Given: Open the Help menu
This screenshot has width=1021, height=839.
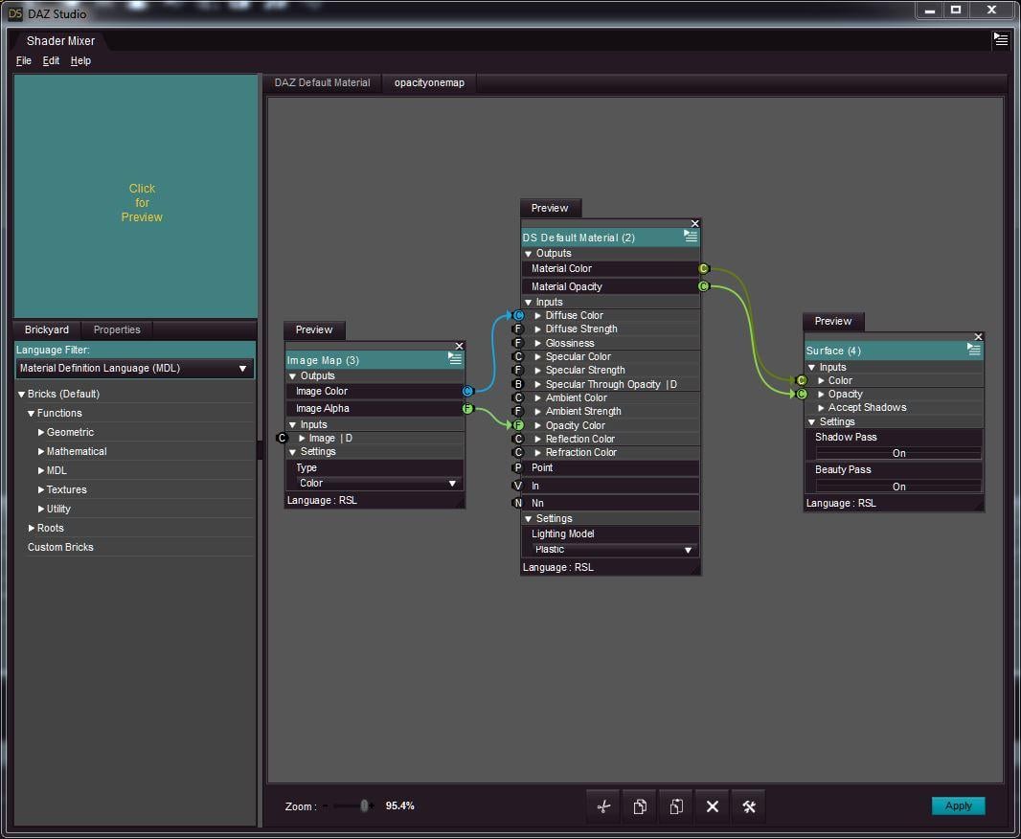Looking at the screenshot, I should pyautogui.click(x=80, y=60).
